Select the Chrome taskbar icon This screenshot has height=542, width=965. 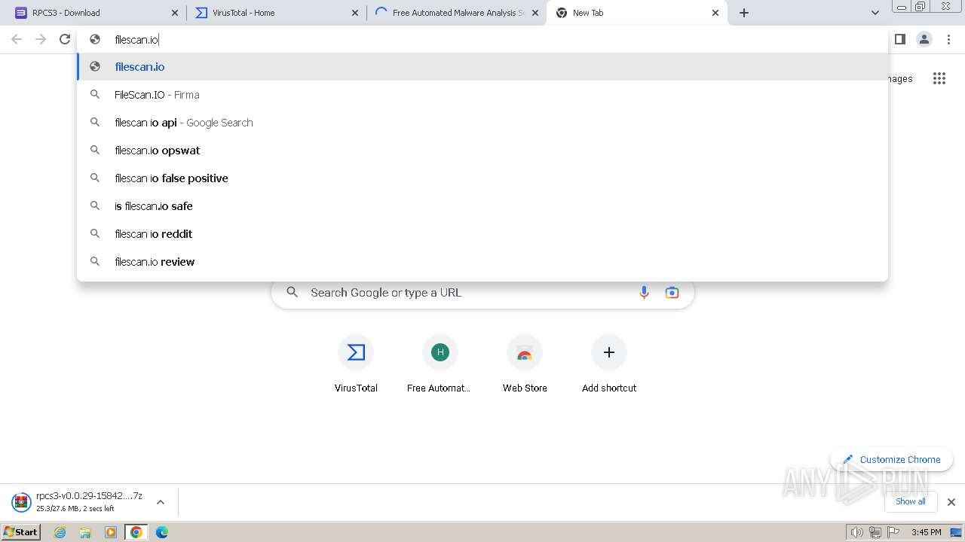(136, 532)
